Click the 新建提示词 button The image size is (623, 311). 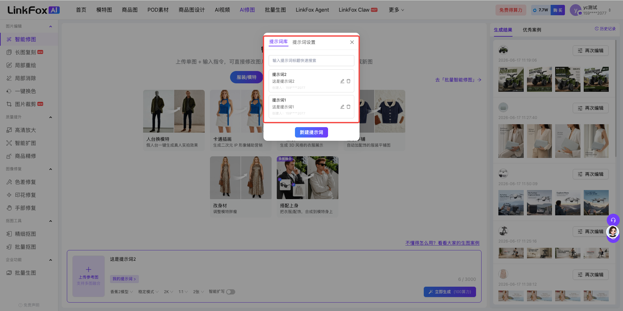pyautogui.click(x=311, y=132)
